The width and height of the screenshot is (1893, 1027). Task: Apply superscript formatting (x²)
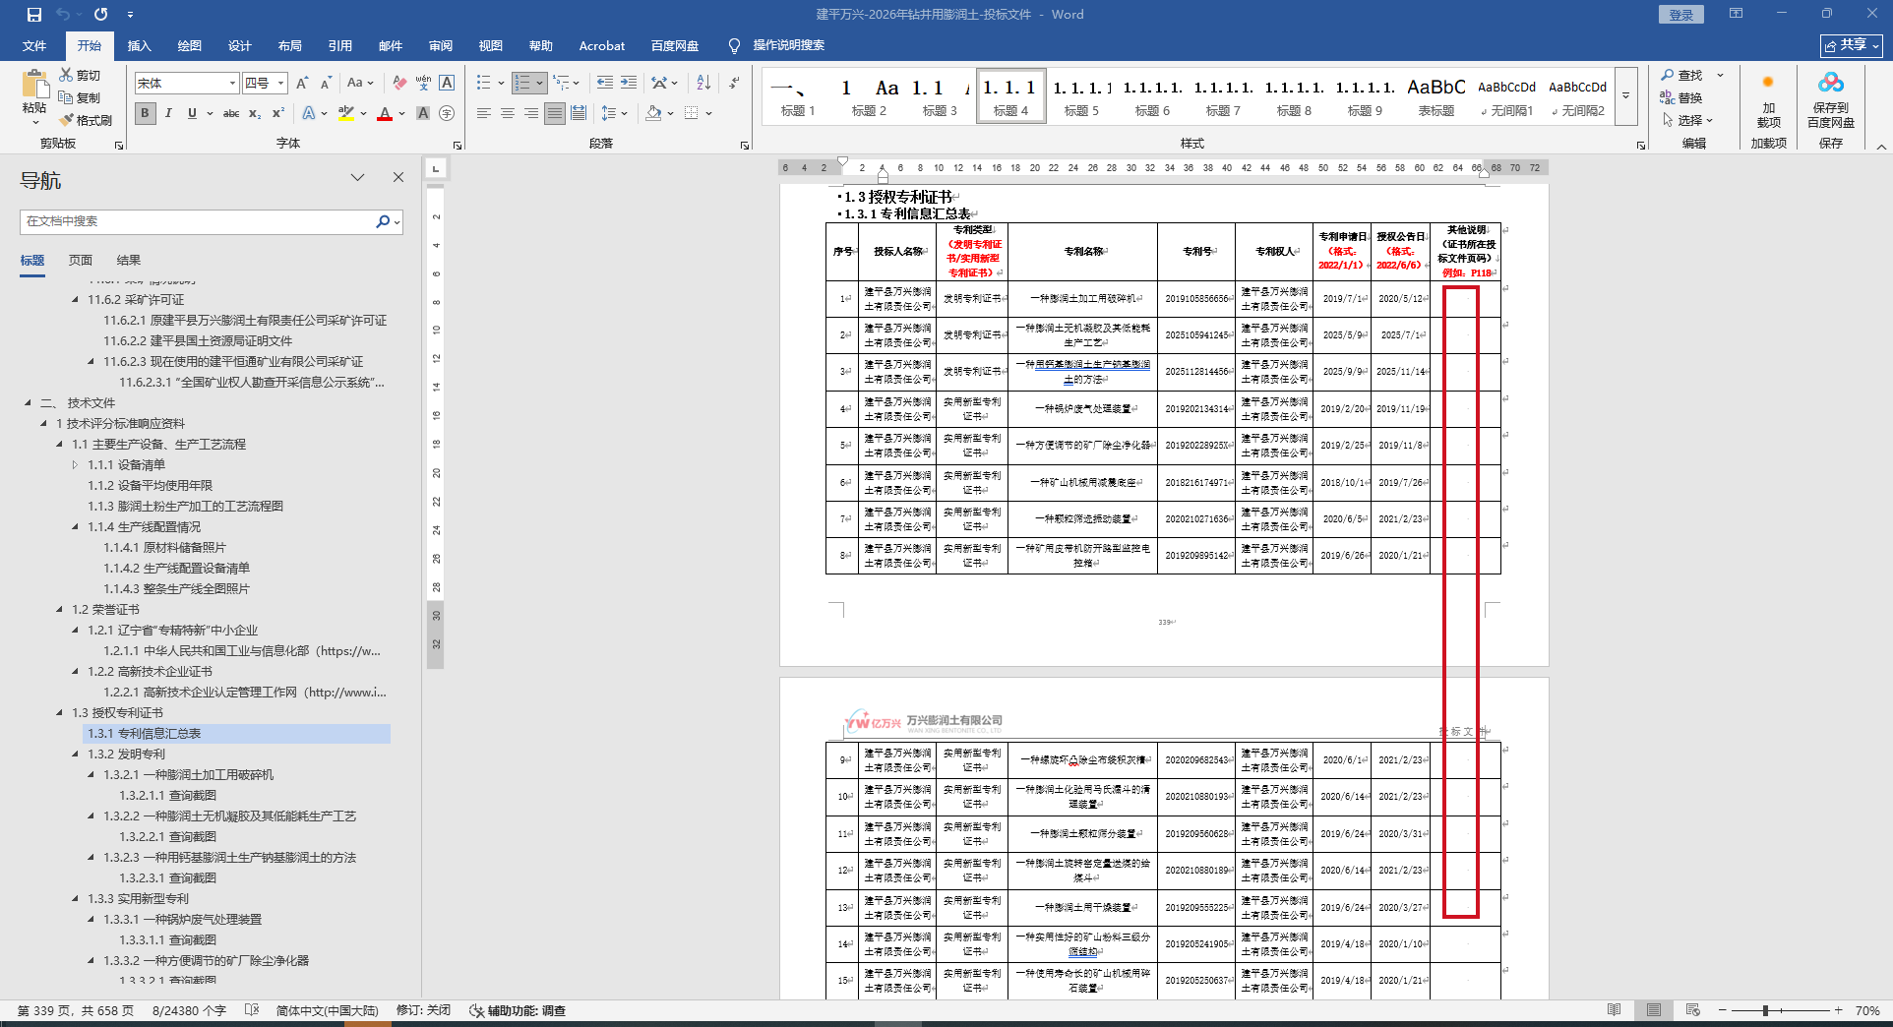tap(278, 113)
